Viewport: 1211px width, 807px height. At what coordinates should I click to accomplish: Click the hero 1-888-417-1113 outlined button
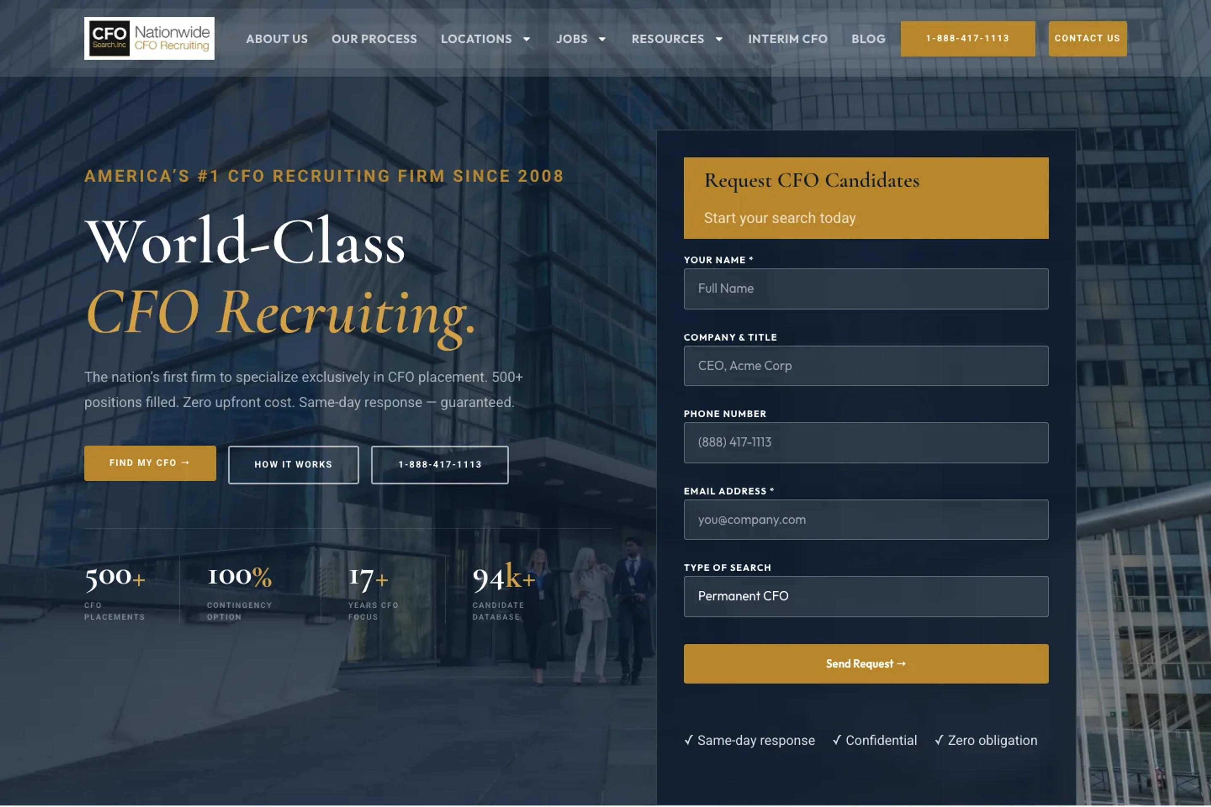440,465
